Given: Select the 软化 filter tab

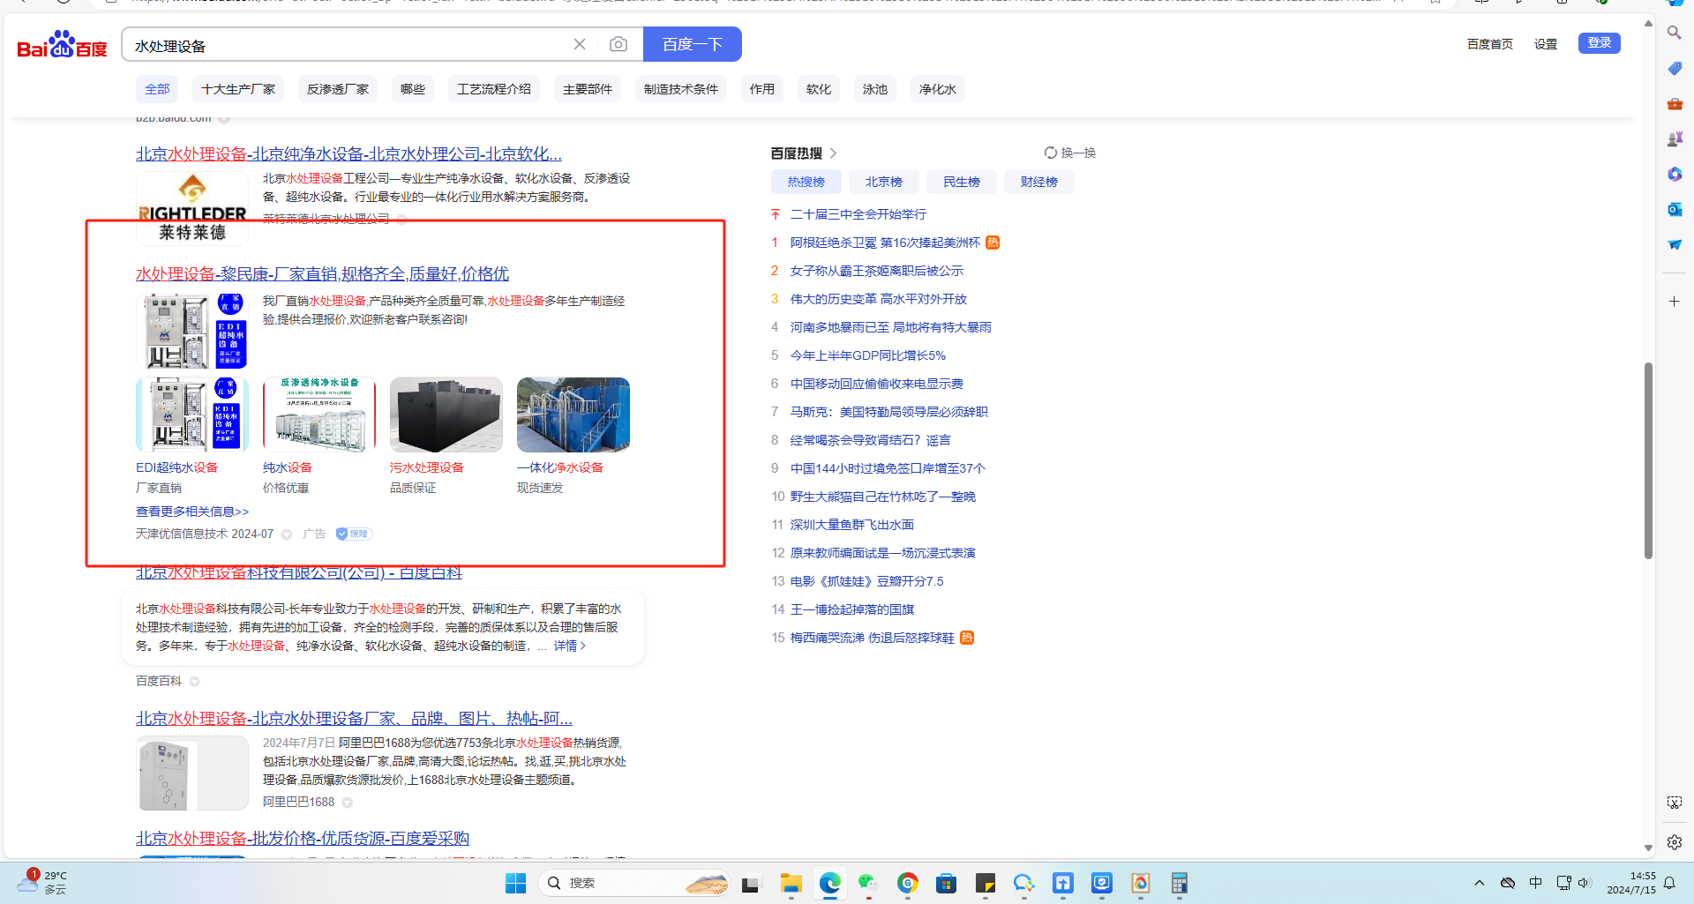Looking at the screenshot, I should [819, 89].
